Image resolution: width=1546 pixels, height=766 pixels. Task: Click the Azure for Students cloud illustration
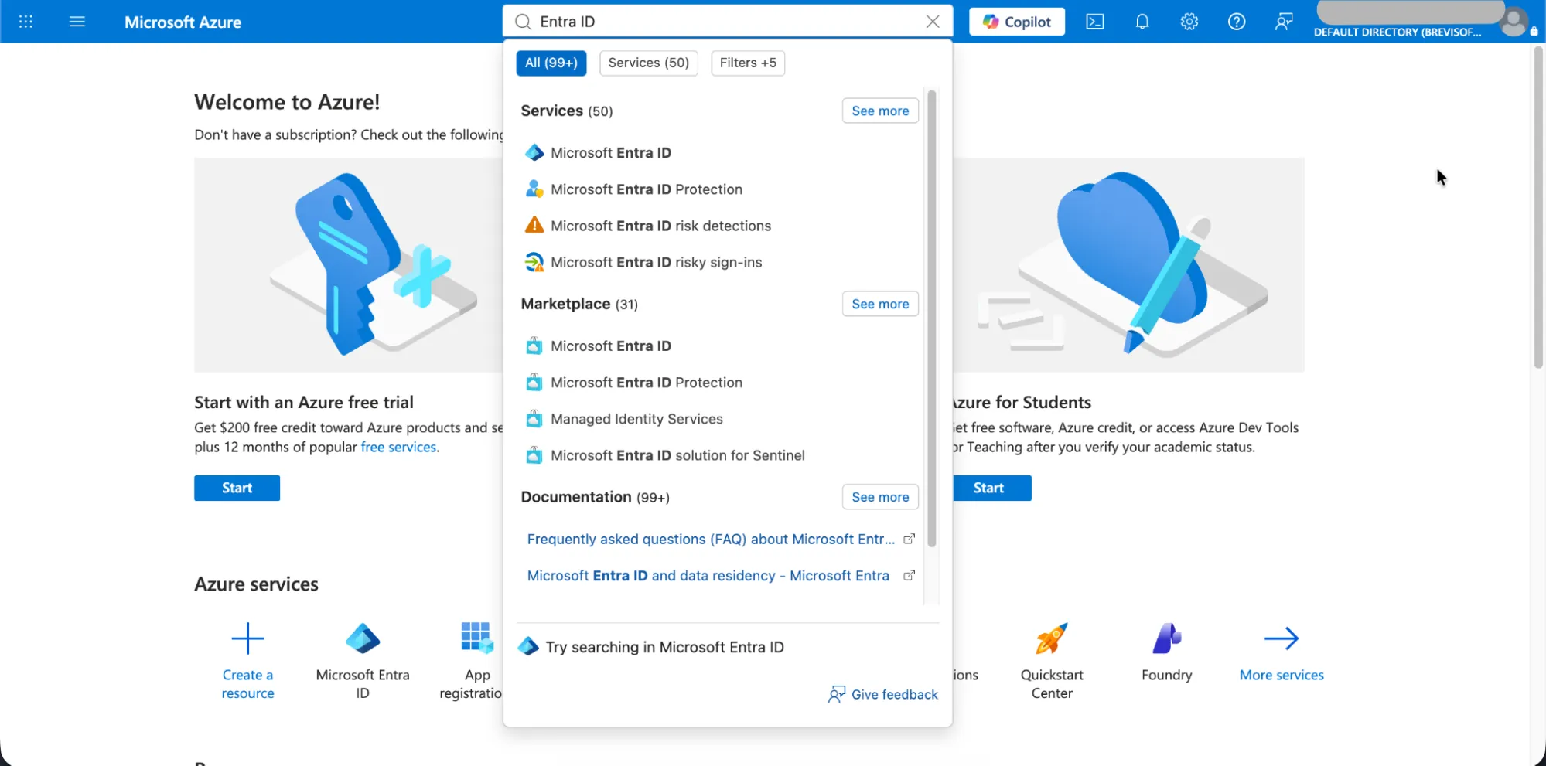(1128, 264)
